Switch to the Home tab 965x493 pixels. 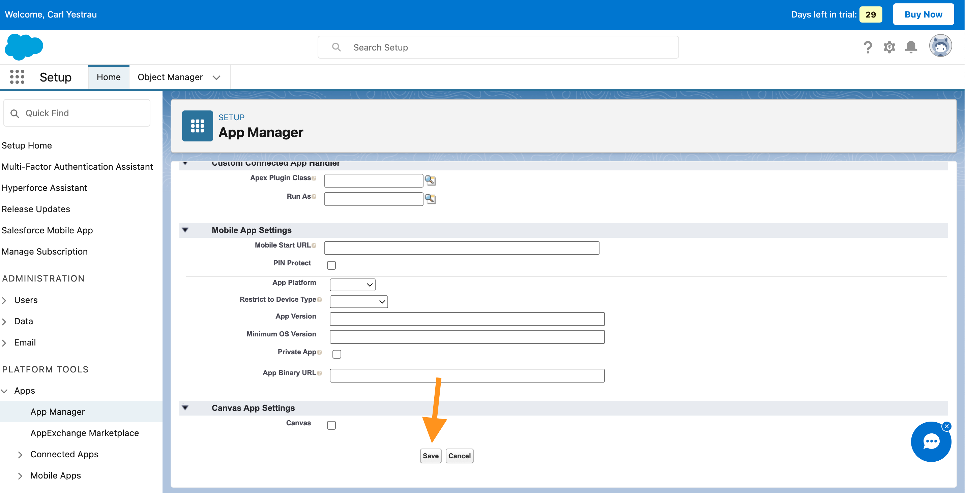tap(109, 77)
